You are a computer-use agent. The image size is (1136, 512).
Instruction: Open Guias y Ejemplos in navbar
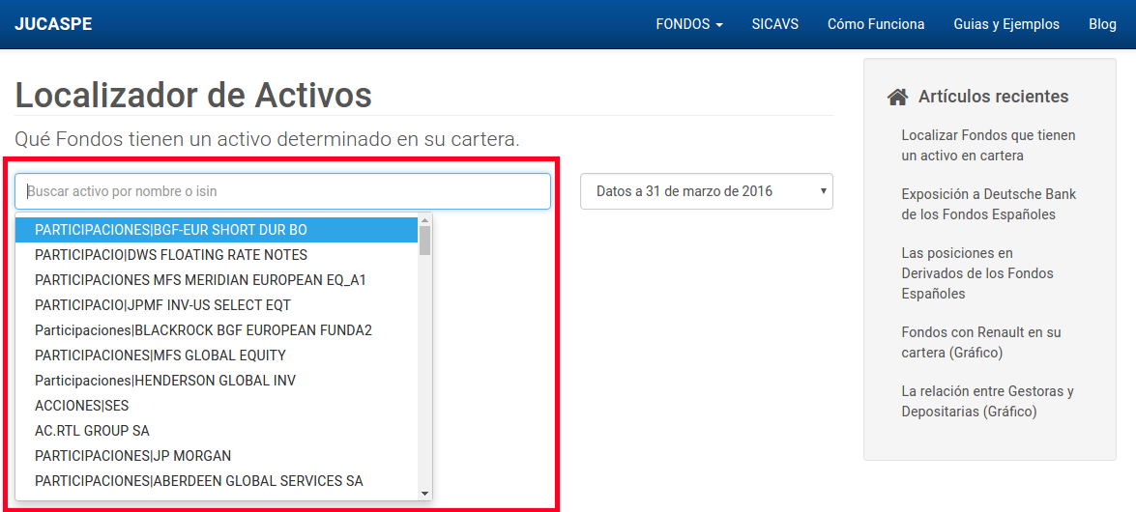point(1006,24)
